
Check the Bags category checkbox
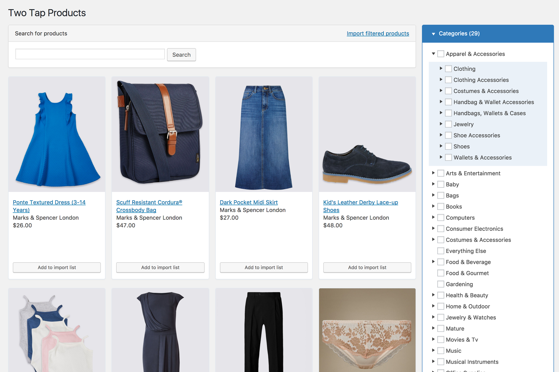point(441,195)
